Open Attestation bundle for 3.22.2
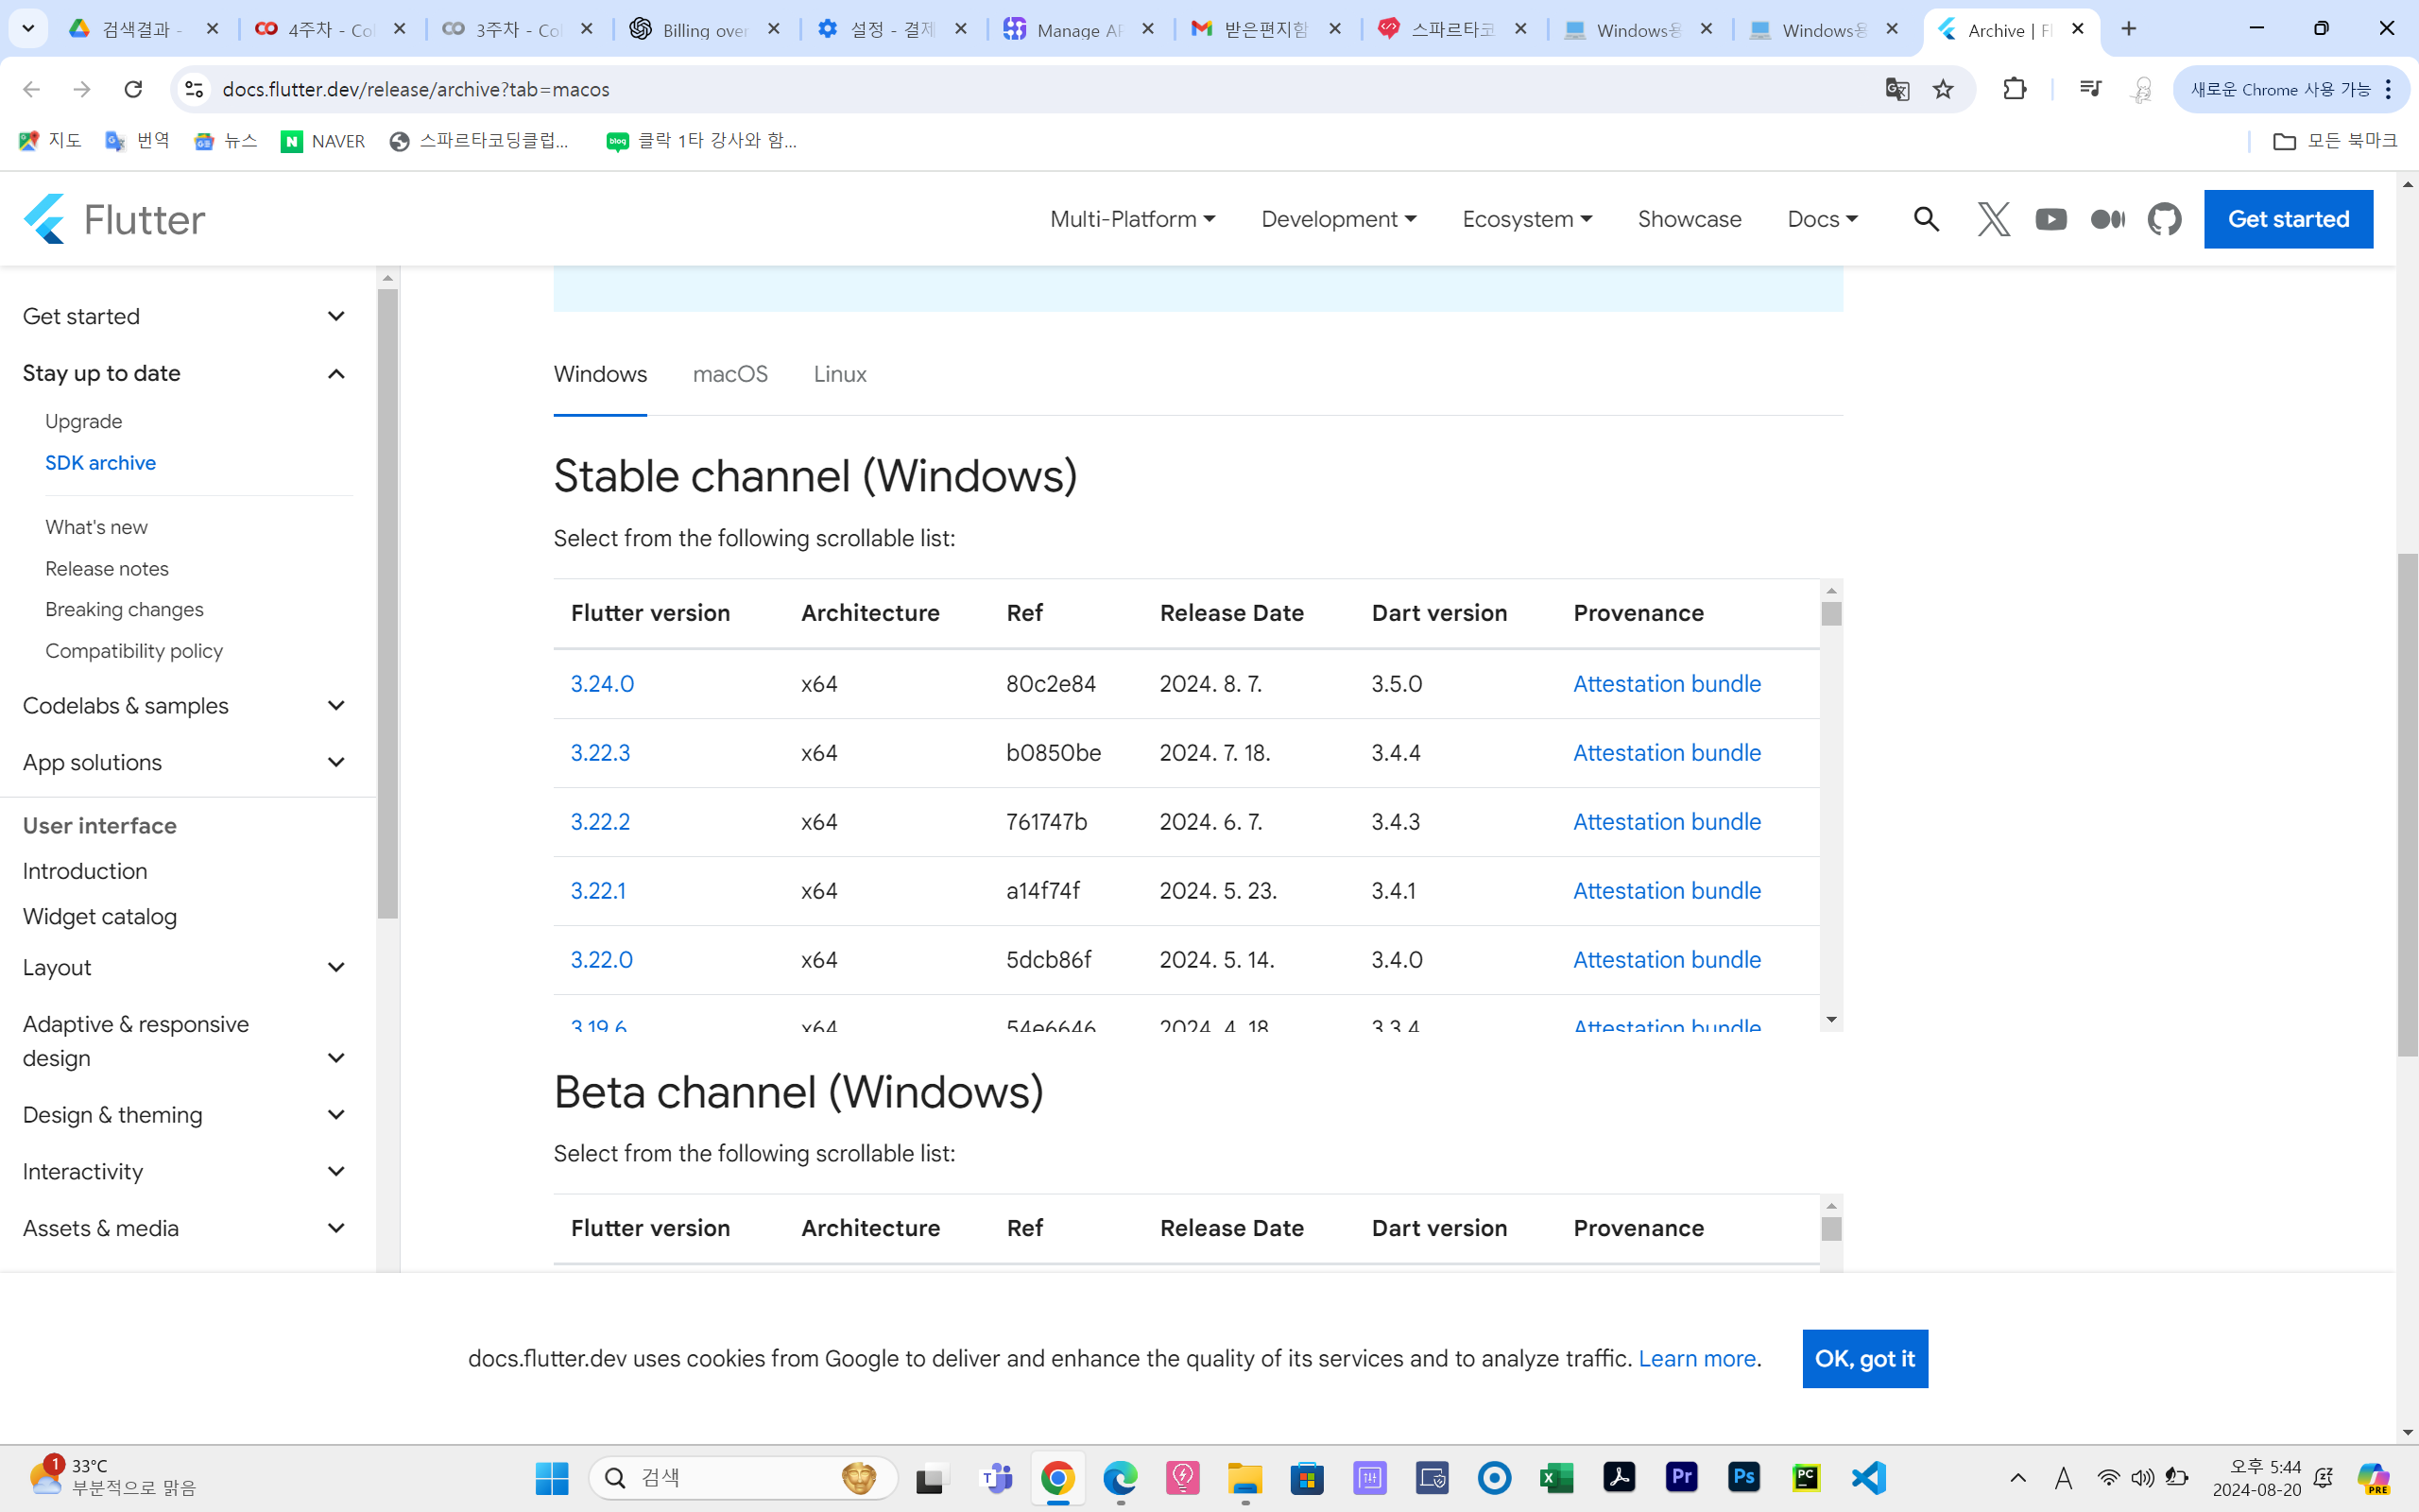Viewport: 2419px width, 1512px height. [1666, 821]
